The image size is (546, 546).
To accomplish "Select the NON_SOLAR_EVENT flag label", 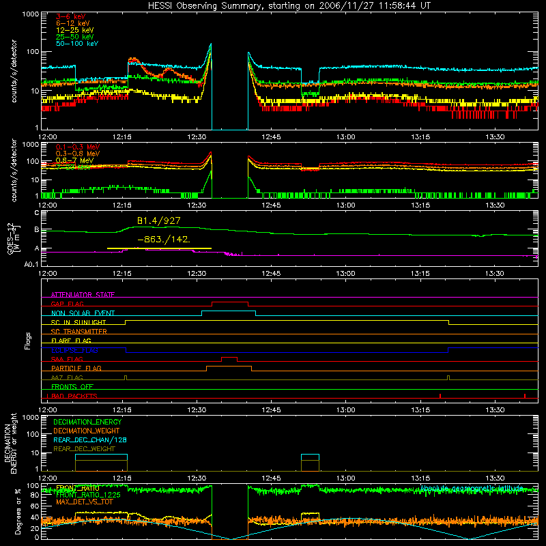I will tap(83, 313).
